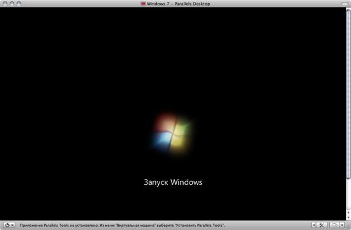Open the power button menu in status bar
Screen dimensions: 351x230
coord(9,225)
